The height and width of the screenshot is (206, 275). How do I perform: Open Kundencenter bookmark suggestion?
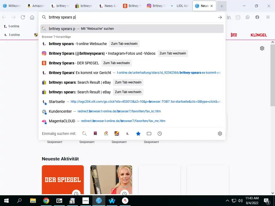(x=132, y=111)
